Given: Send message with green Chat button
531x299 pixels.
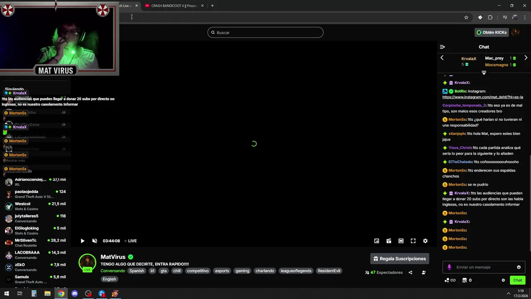Looking at the screenshot, I should pyautogui.click(x=518, y=280).
